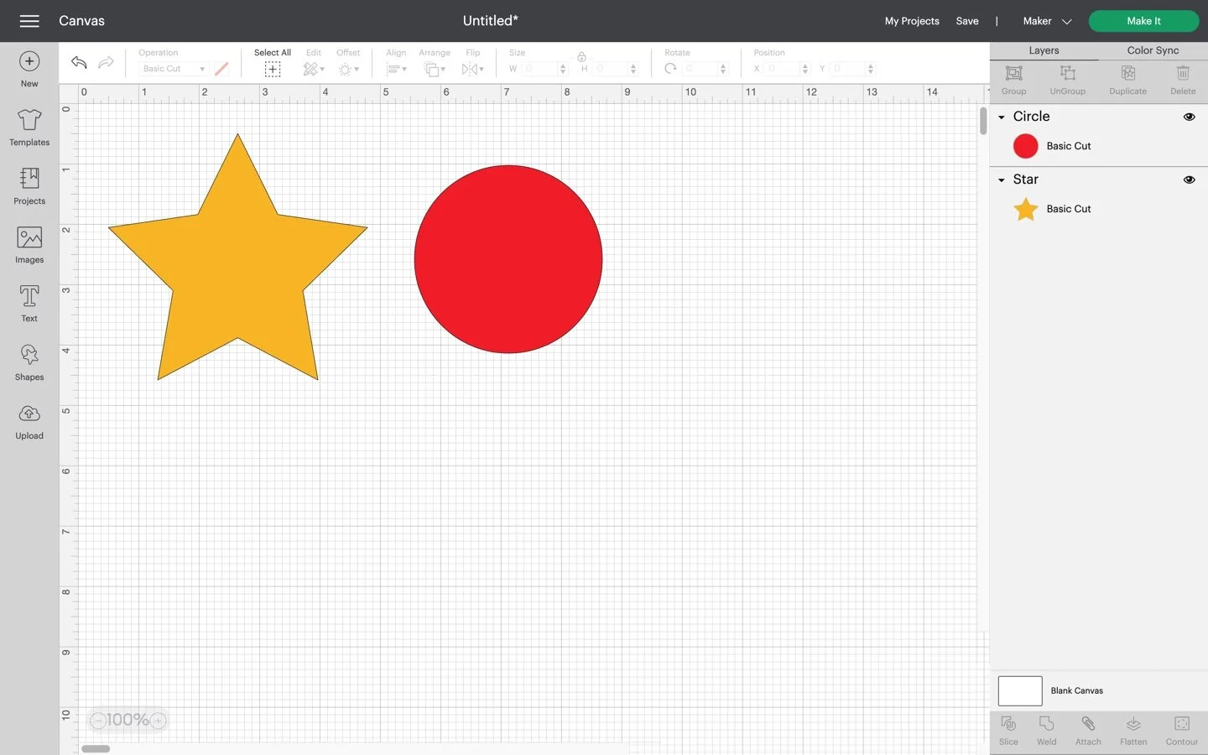1208x755 pixels.
Task: Switch to the Color Sync tab
Action: pyautogui.click(x=1153, y=50)
